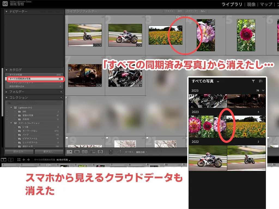The image size is (279, 209).
Task: Click the filter funnel icon in mobile panel
Action: coord(253,81)
